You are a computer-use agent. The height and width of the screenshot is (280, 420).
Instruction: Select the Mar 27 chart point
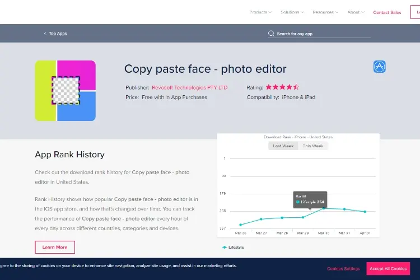tap(261, 219)
